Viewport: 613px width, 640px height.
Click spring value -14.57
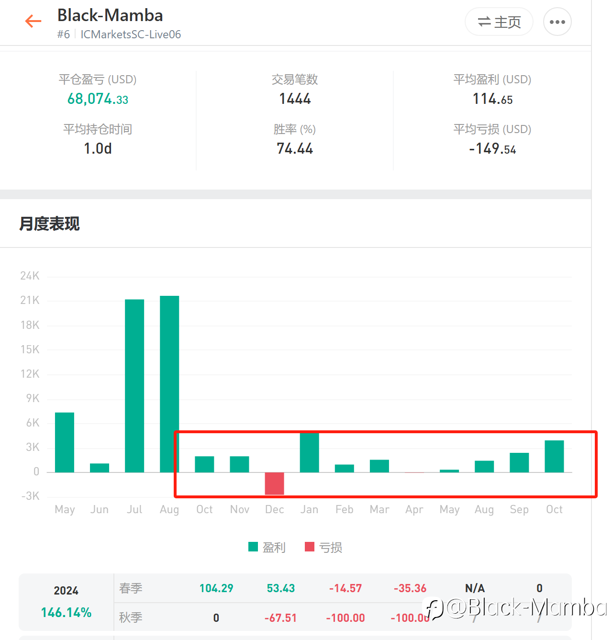coord(346,588)
